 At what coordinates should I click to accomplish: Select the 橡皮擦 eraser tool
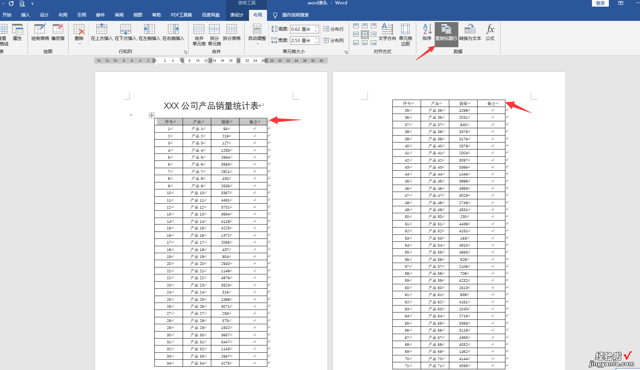point(58,32)
